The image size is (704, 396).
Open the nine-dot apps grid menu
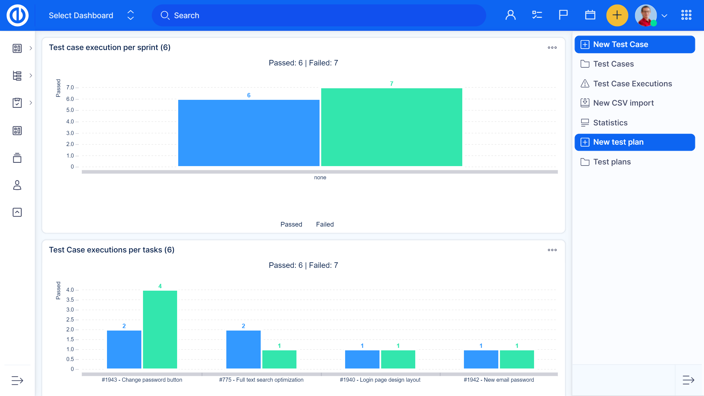click(686, 15)
